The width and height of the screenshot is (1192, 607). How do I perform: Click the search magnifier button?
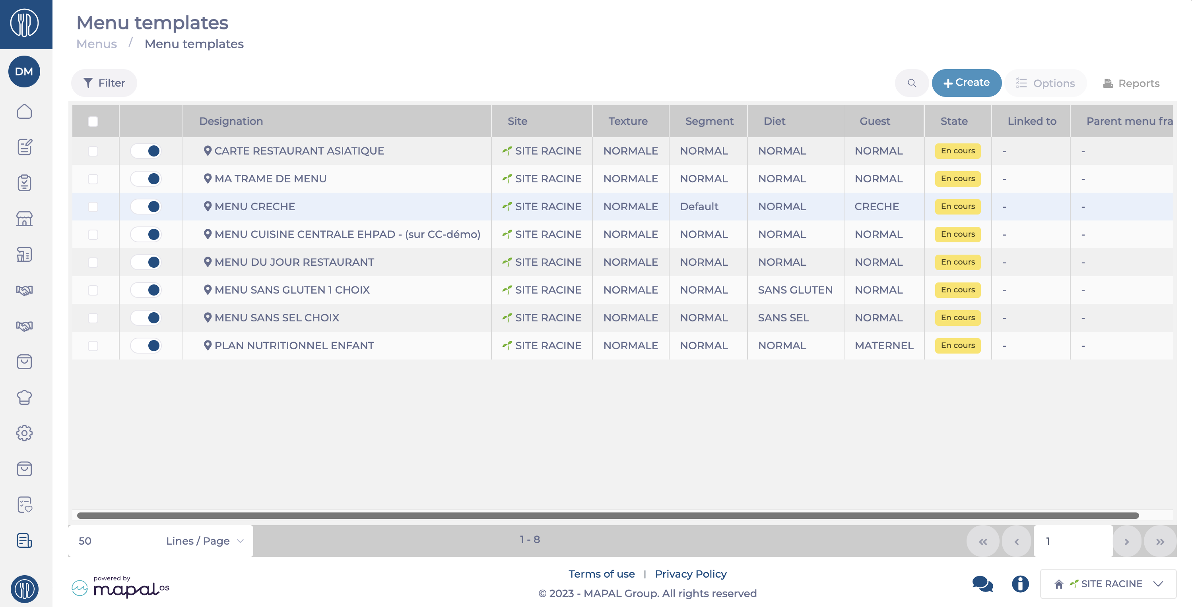coord(911,83)
